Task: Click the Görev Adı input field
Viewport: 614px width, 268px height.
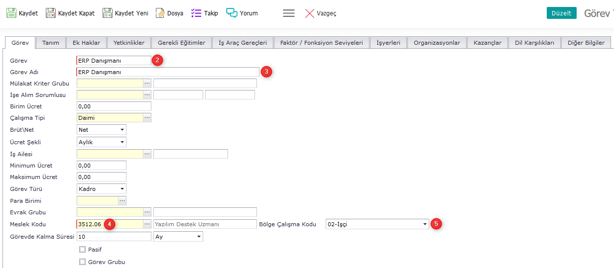Action: 168,72
